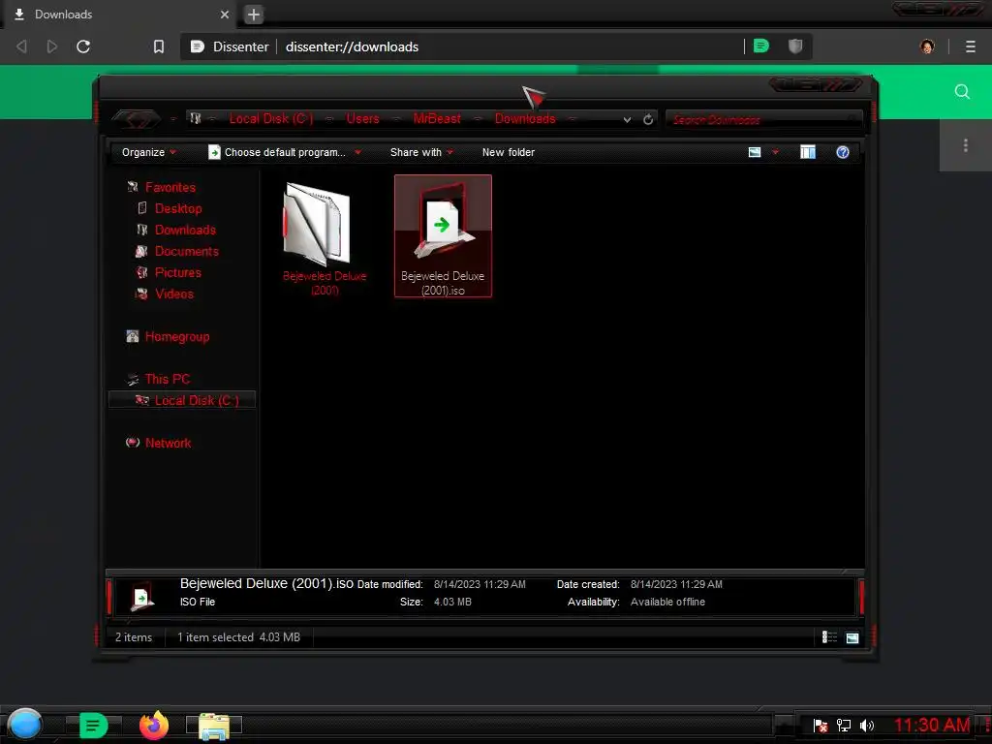Close the Downloads tab

point(225,15)
